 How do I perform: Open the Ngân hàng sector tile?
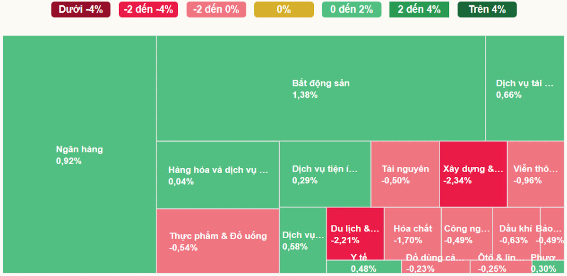point(79,155)
